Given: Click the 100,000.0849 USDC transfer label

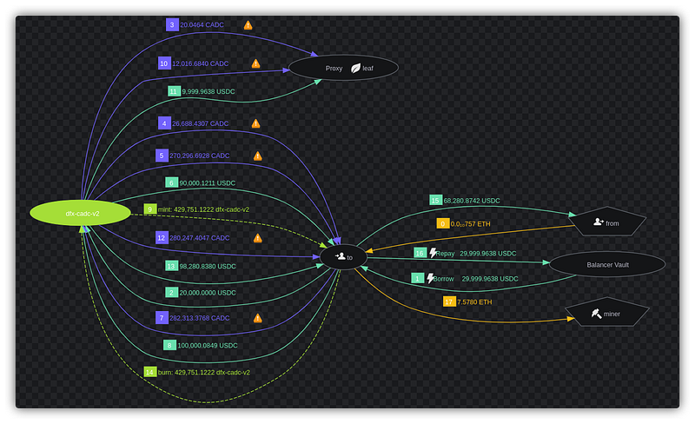Looking at the screenshot, I should [208, 345].
